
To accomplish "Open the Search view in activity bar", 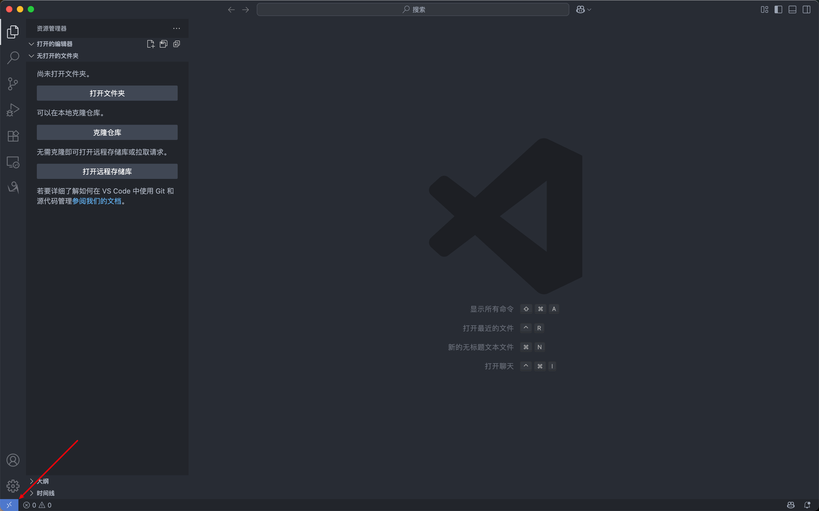I will pyautogui.click(x=13, y=57).
